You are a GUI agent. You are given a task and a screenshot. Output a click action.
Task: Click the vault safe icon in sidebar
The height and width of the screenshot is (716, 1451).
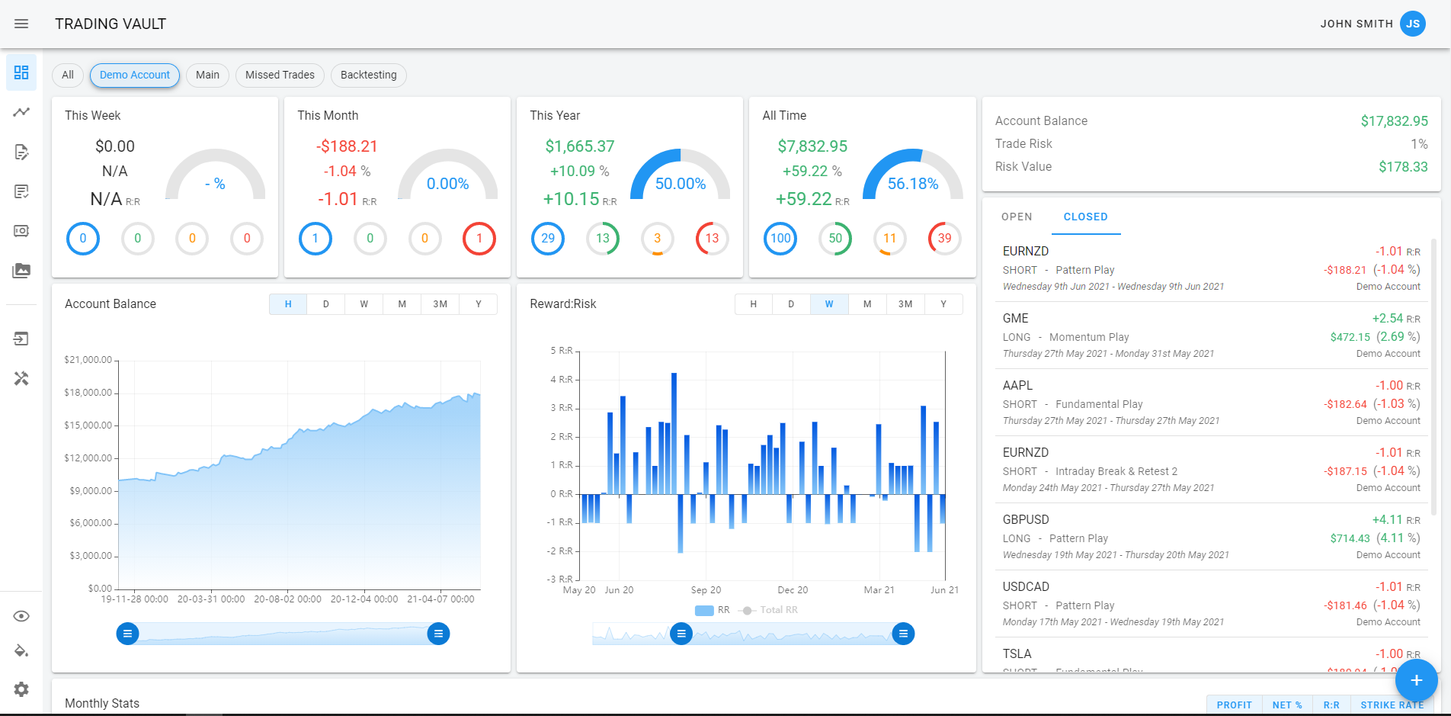(21, 231)
